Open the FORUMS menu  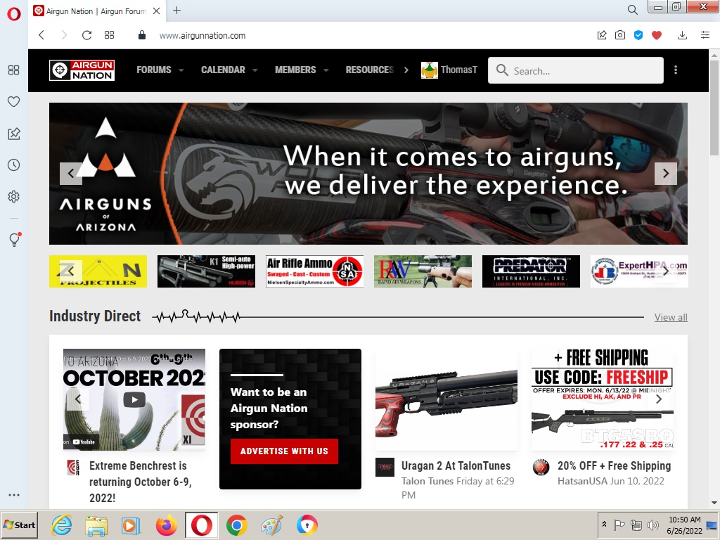click(x=154, y=70)
